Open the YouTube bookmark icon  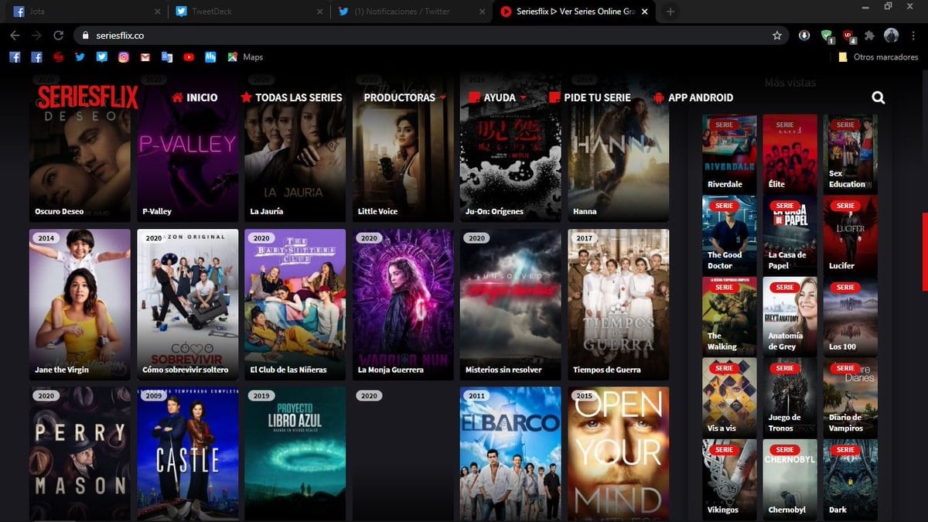click(189, 56)
